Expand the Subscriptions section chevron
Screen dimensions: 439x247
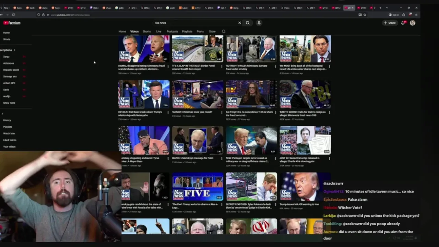click(14, 50)
